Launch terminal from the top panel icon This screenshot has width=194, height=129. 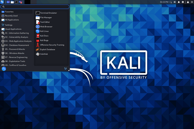[x=16, y=2]
